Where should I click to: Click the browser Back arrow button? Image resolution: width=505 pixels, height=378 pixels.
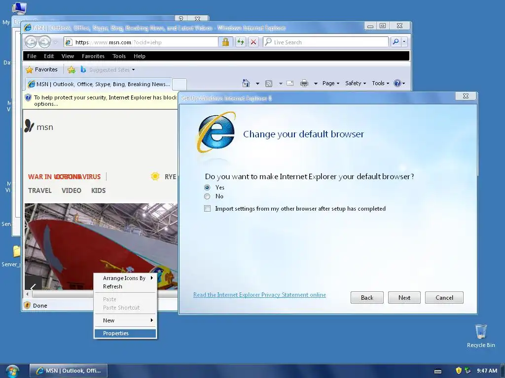click(x=31, y=42)
